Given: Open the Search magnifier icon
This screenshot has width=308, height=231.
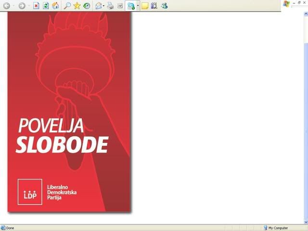Looking at the screenshot, I should (x=67, y=6).
